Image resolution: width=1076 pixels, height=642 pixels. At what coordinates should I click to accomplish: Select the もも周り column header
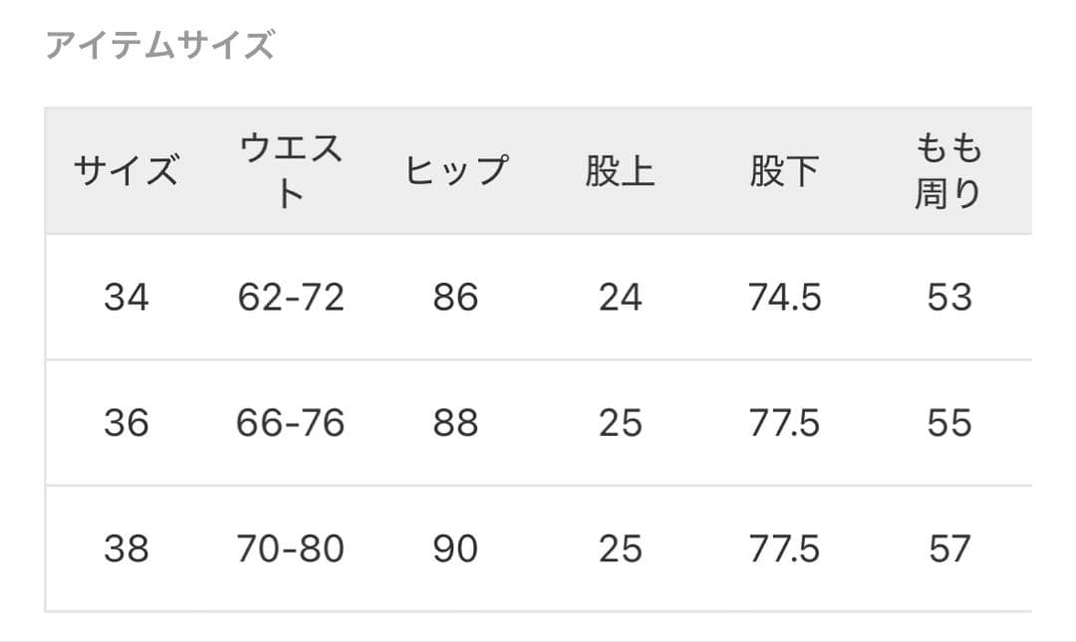click(948, 171)
